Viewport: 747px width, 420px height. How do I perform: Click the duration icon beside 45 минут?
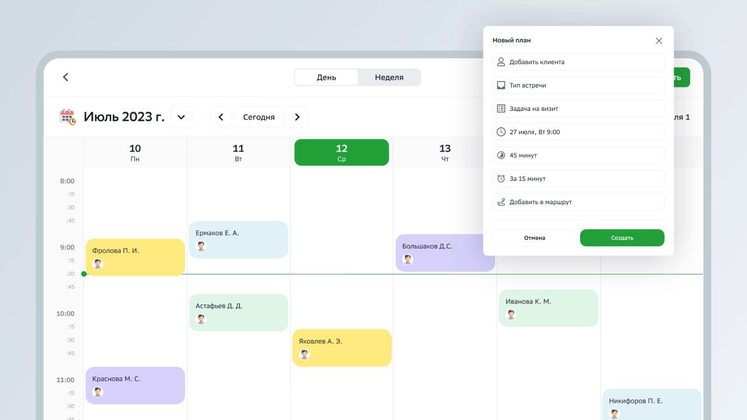point(501,155)
